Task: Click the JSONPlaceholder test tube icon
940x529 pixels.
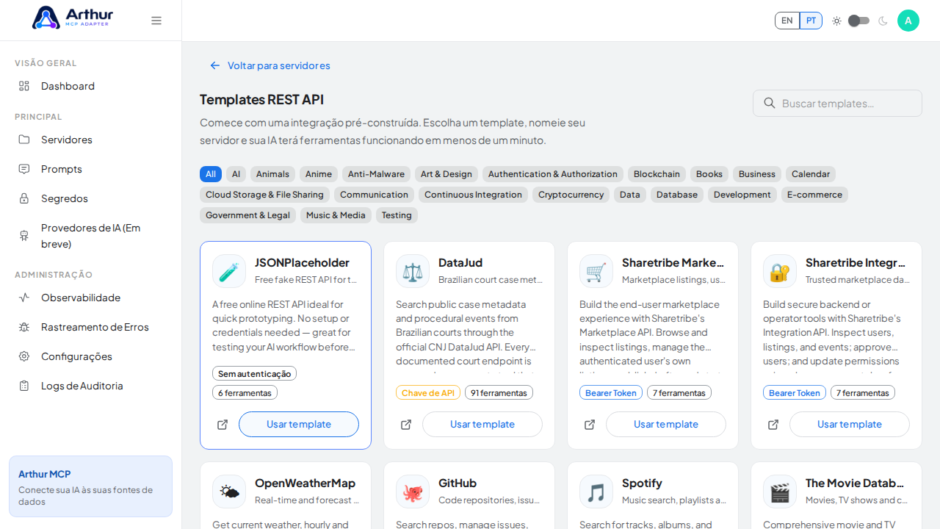Action: point(229,271)
